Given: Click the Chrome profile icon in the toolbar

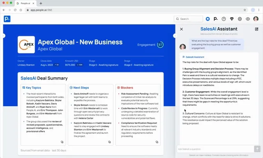Looking at the screenshot, I should point(253,10).
